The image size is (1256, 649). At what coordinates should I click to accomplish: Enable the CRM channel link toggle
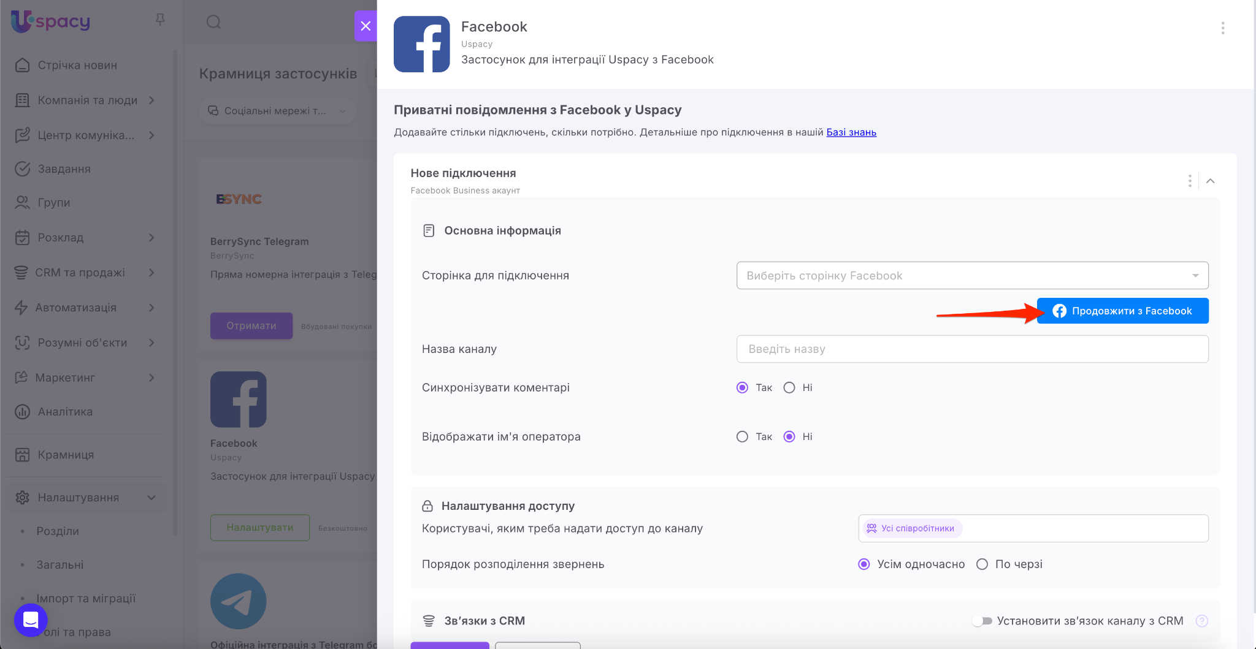click(x=982, y=621)
